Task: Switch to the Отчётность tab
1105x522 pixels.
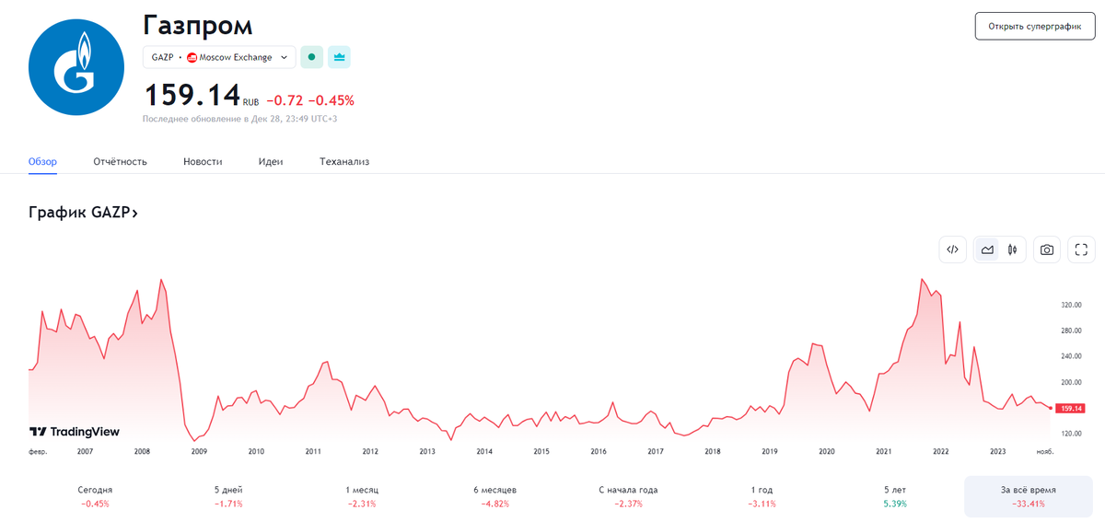Action: pyautogui.click(x=120, y=161)
